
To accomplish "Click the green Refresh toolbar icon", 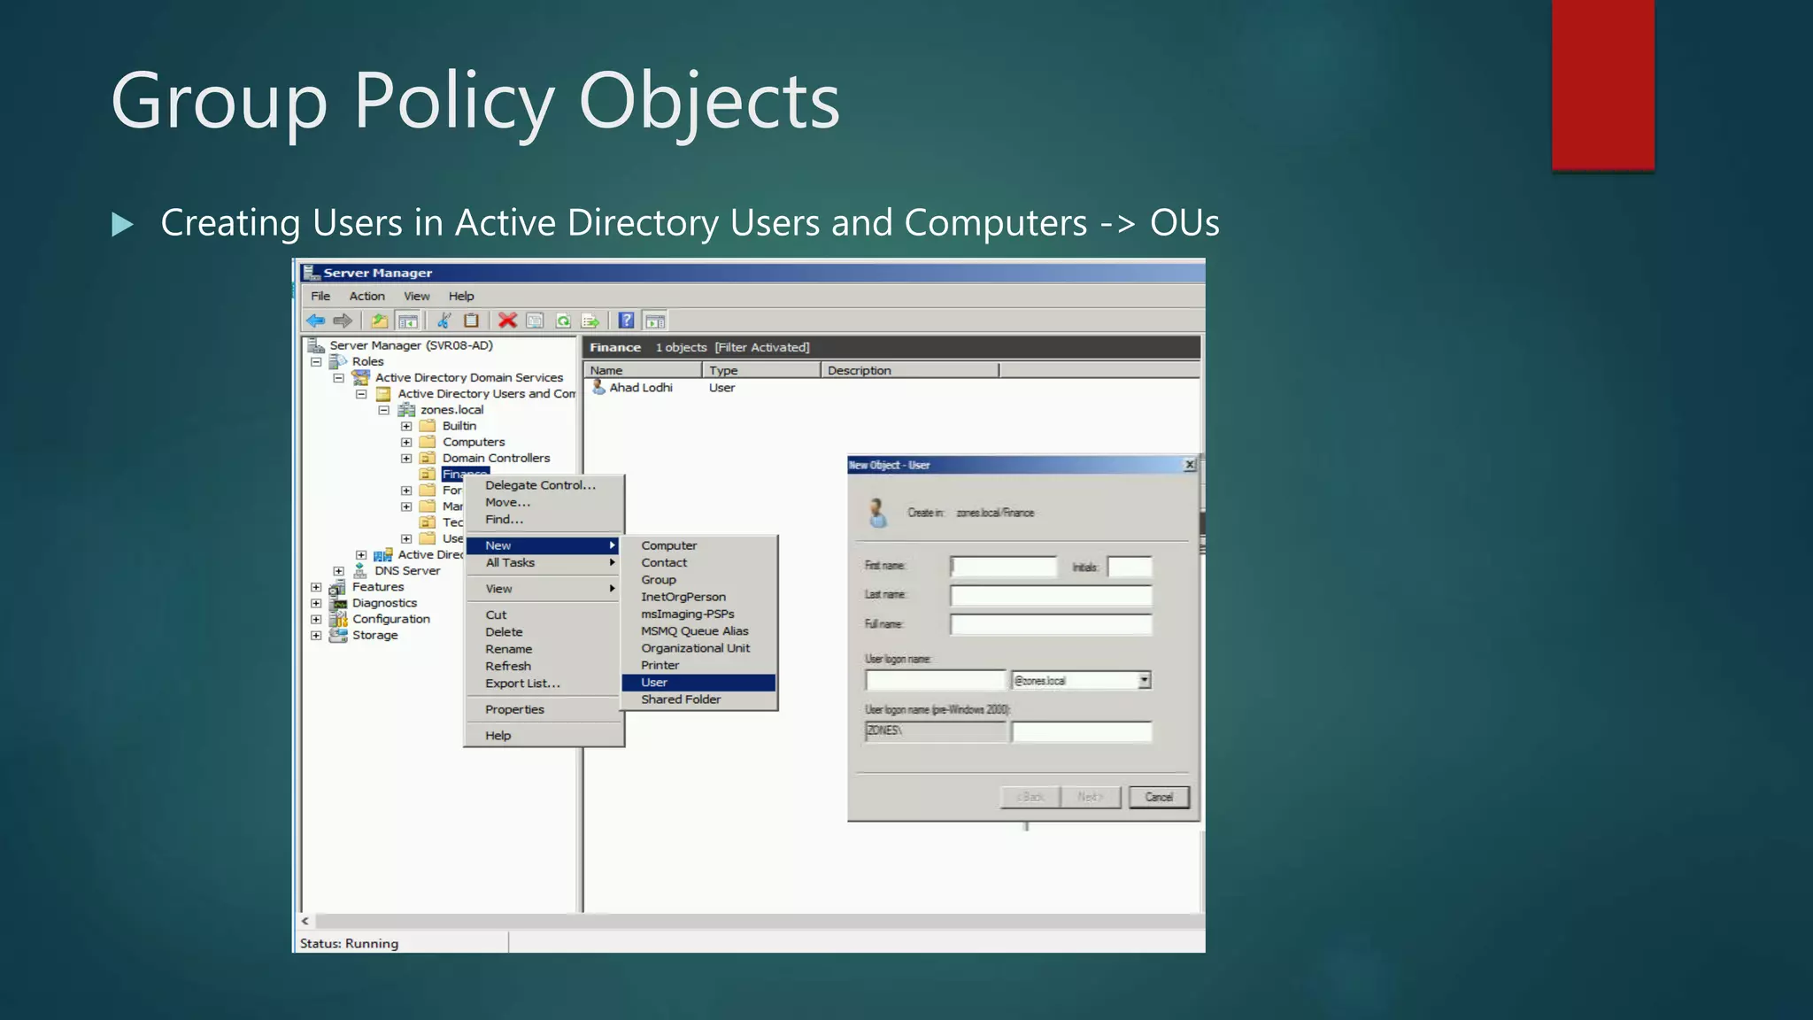I will click(563, 321).
